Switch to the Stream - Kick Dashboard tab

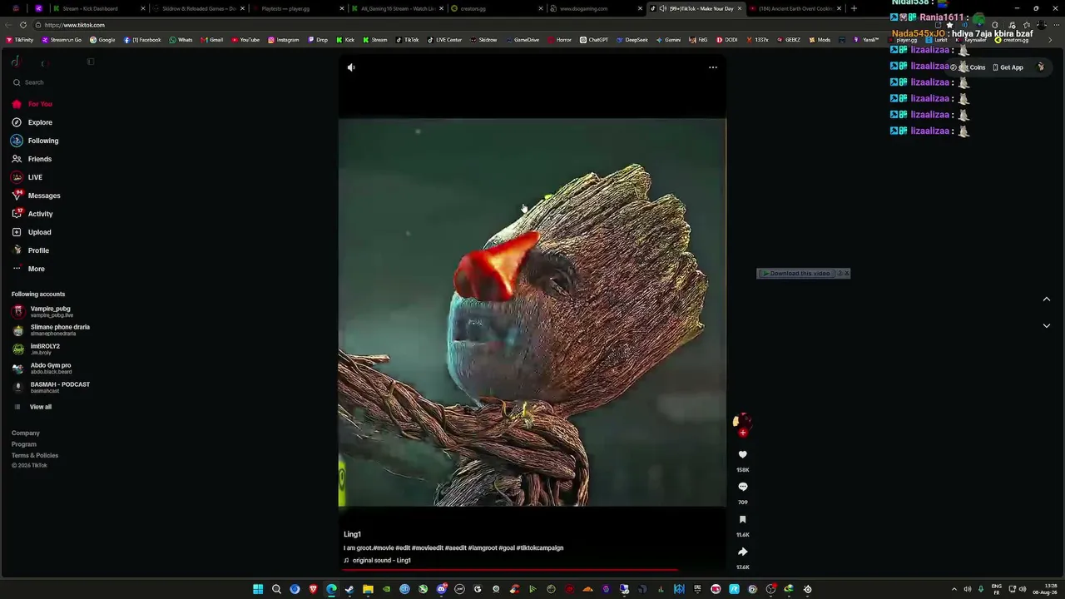click(x=100, y=8)
